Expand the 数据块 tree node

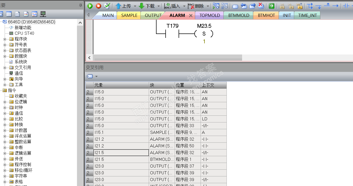[5, 56]
